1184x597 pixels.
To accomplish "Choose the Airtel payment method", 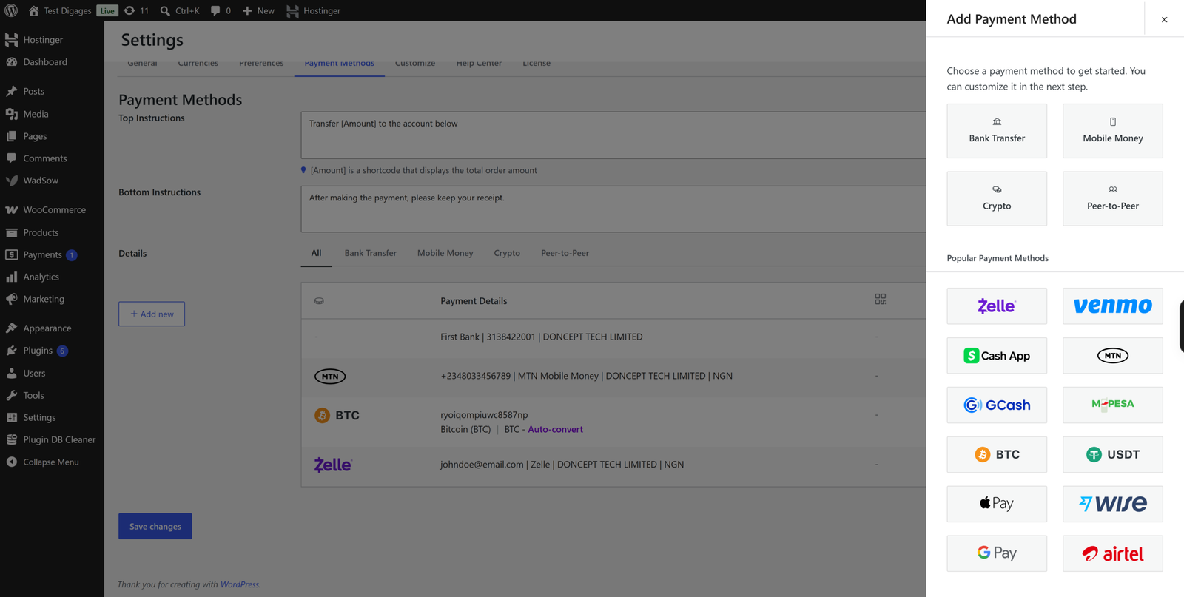I will tap(1113, 553).
